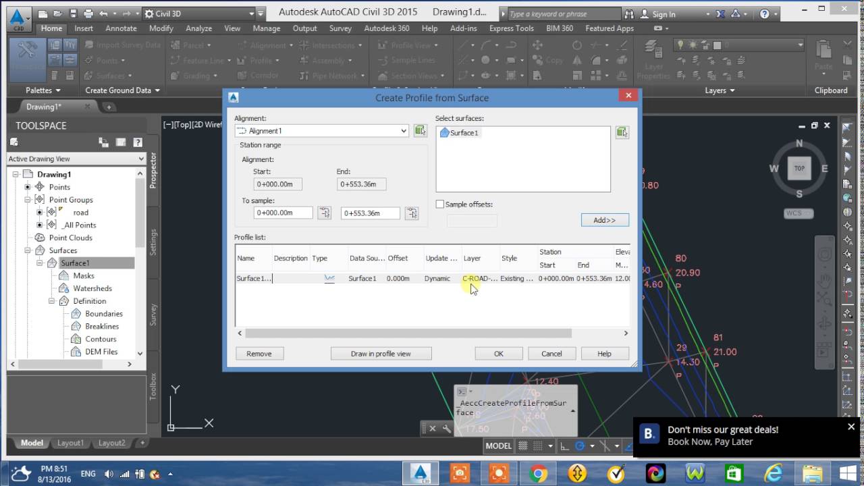Viewport: 864px width, 486px height.
Task: Click the infocenter search binoculars icon
Action: coord(628,13)
